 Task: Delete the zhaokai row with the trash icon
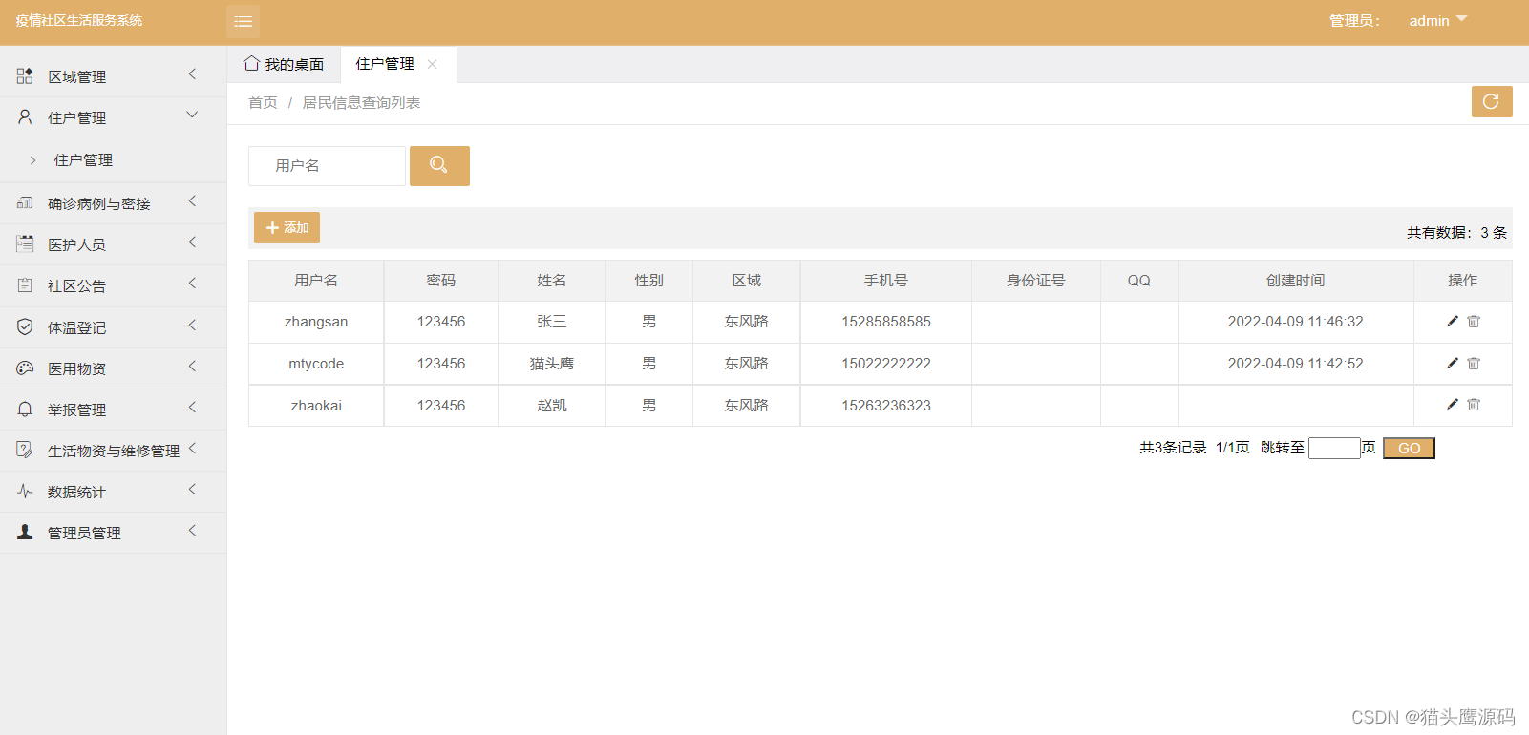coord(1474,405)
